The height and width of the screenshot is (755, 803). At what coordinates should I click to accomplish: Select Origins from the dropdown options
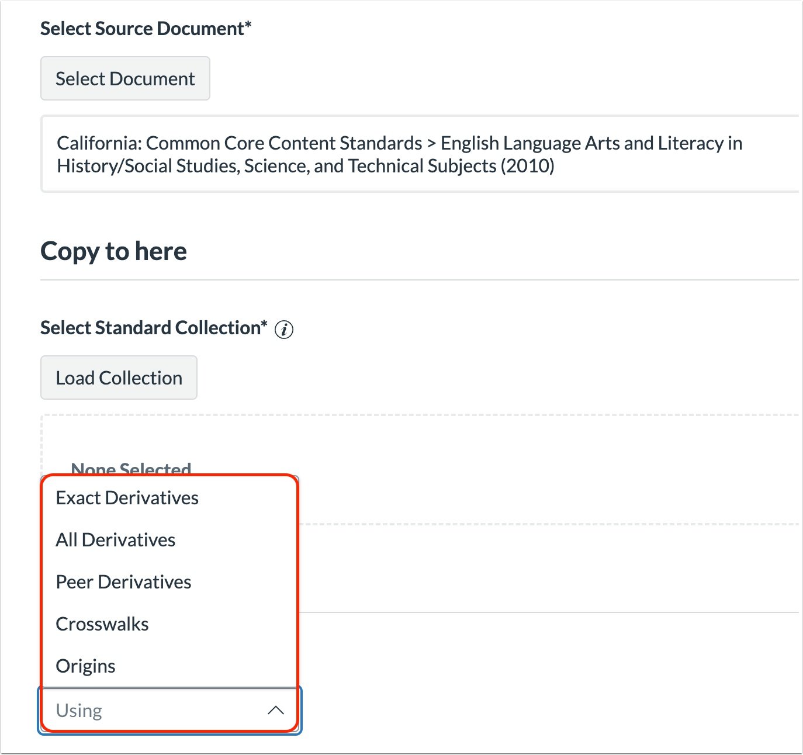85,666
